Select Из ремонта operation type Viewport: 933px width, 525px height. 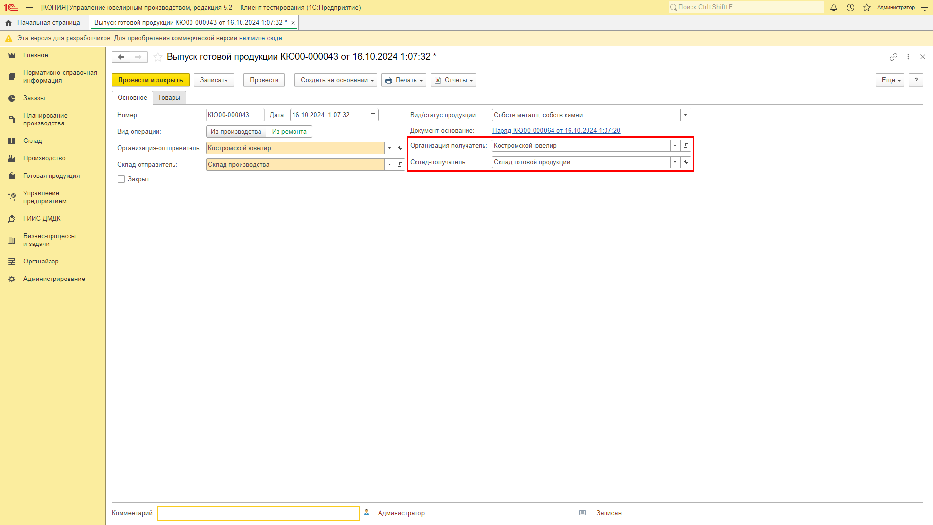click(289, 132)
